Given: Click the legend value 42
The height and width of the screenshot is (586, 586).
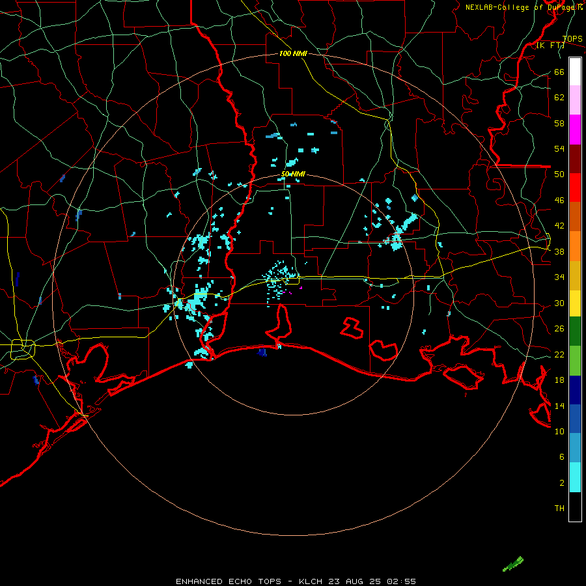Looking at the screenshot, I should 559,225.
